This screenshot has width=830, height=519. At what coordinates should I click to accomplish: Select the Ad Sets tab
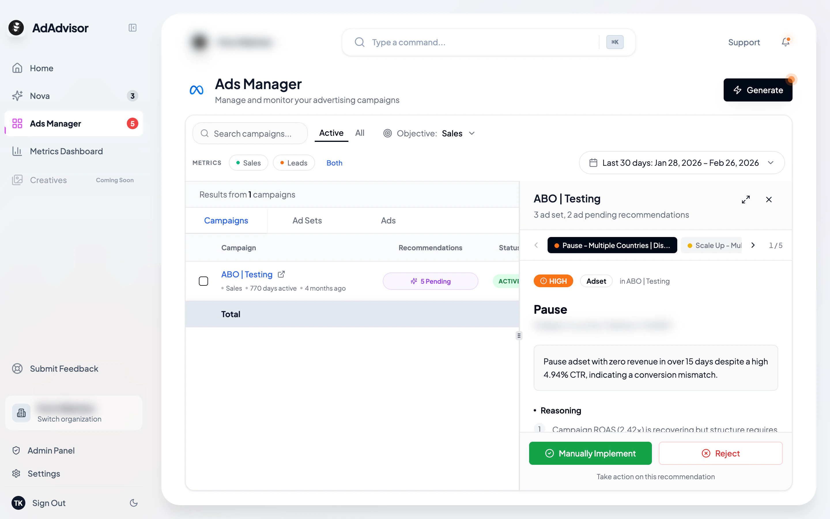pyautogui.click(x=307, y=220)
